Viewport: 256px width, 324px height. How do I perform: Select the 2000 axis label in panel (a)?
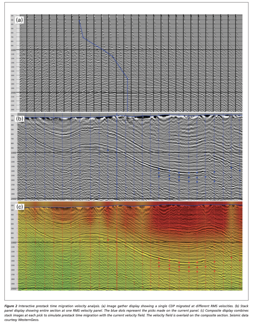[x=13, y=92]
